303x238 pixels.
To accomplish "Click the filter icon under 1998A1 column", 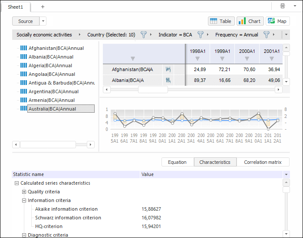I will [198, 58].
